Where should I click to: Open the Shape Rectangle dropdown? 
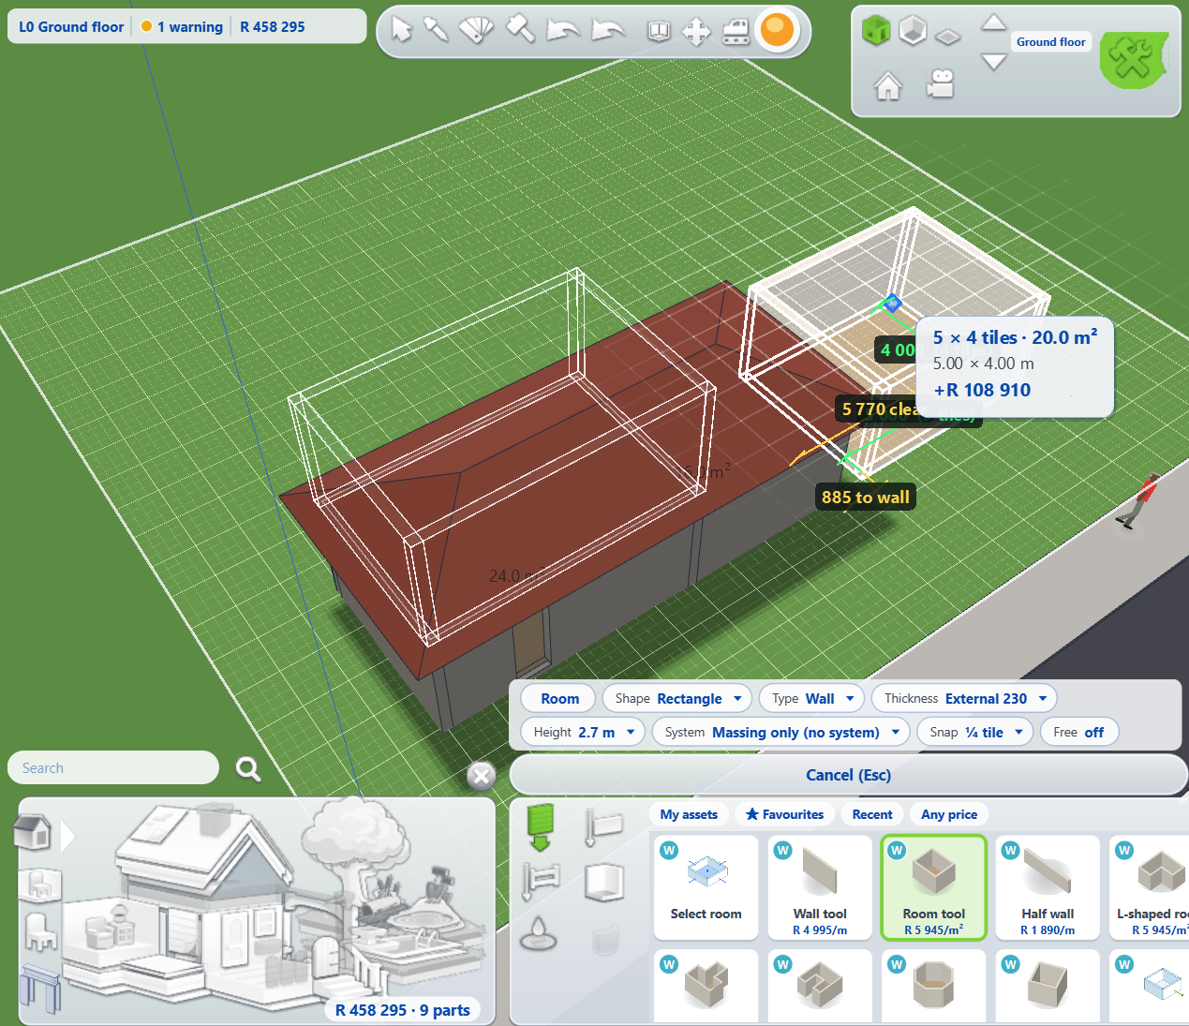pyautogui.click(x=677, y=699)
